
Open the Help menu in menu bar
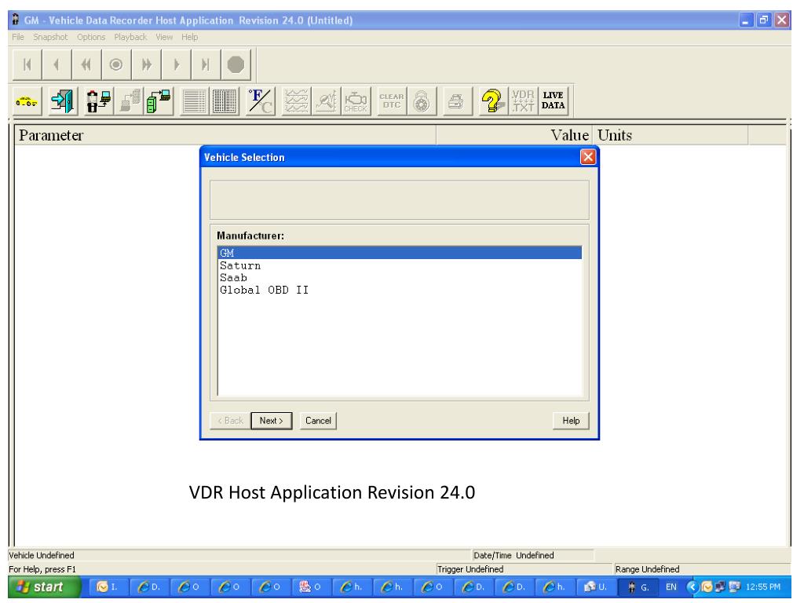pyautogui.click(x=189, y=37)
